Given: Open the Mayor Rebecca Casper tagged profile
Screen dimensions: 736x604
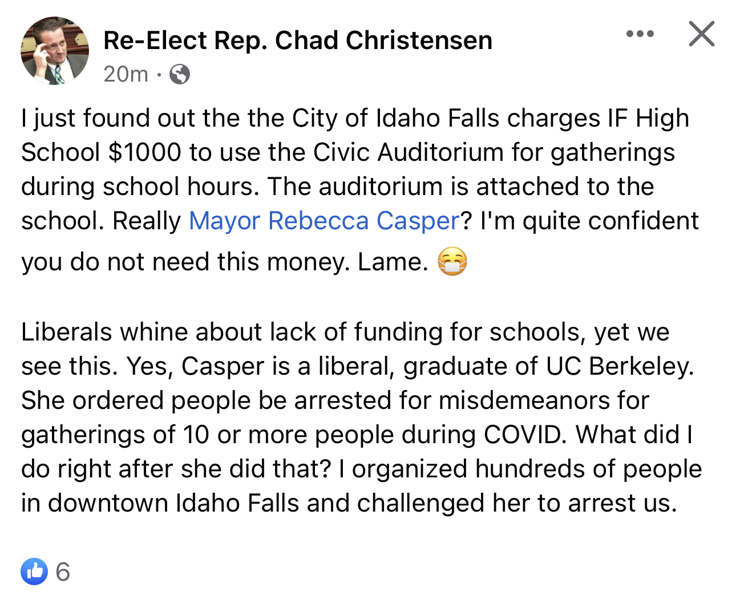Looking at the screenshot, I should 323,221.
